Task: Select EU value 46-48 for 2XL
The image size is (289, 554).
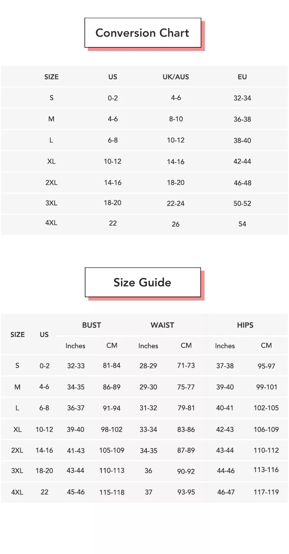Action: pyautogui.click(x=242, y=183)
